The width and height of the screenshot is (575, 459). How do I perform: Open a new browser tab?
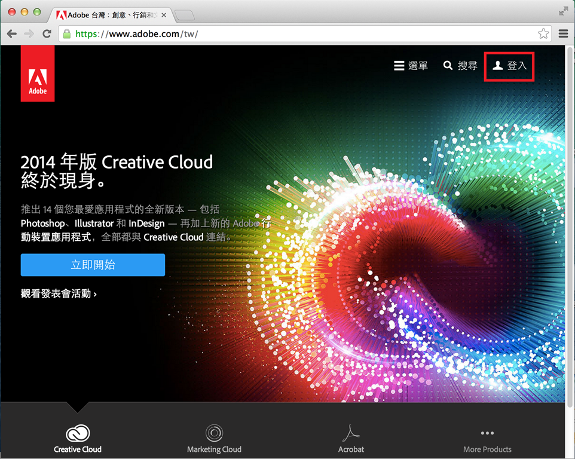click(x=185, y=16)
